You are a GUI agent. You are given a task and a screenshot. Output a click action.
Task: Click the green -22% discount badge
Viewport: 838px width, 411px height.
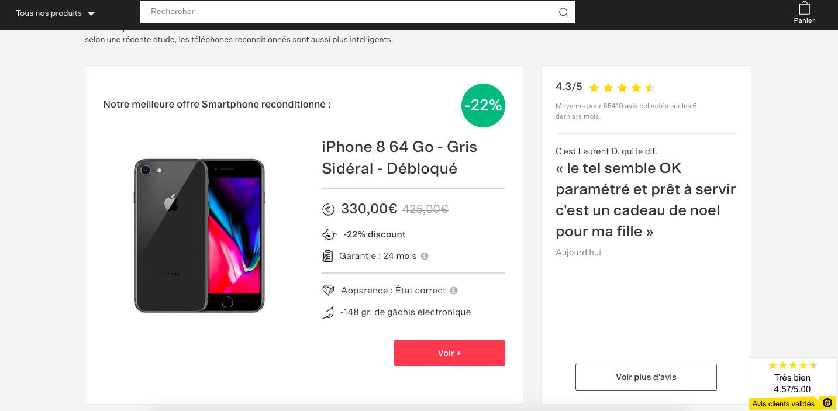(483, 106)
